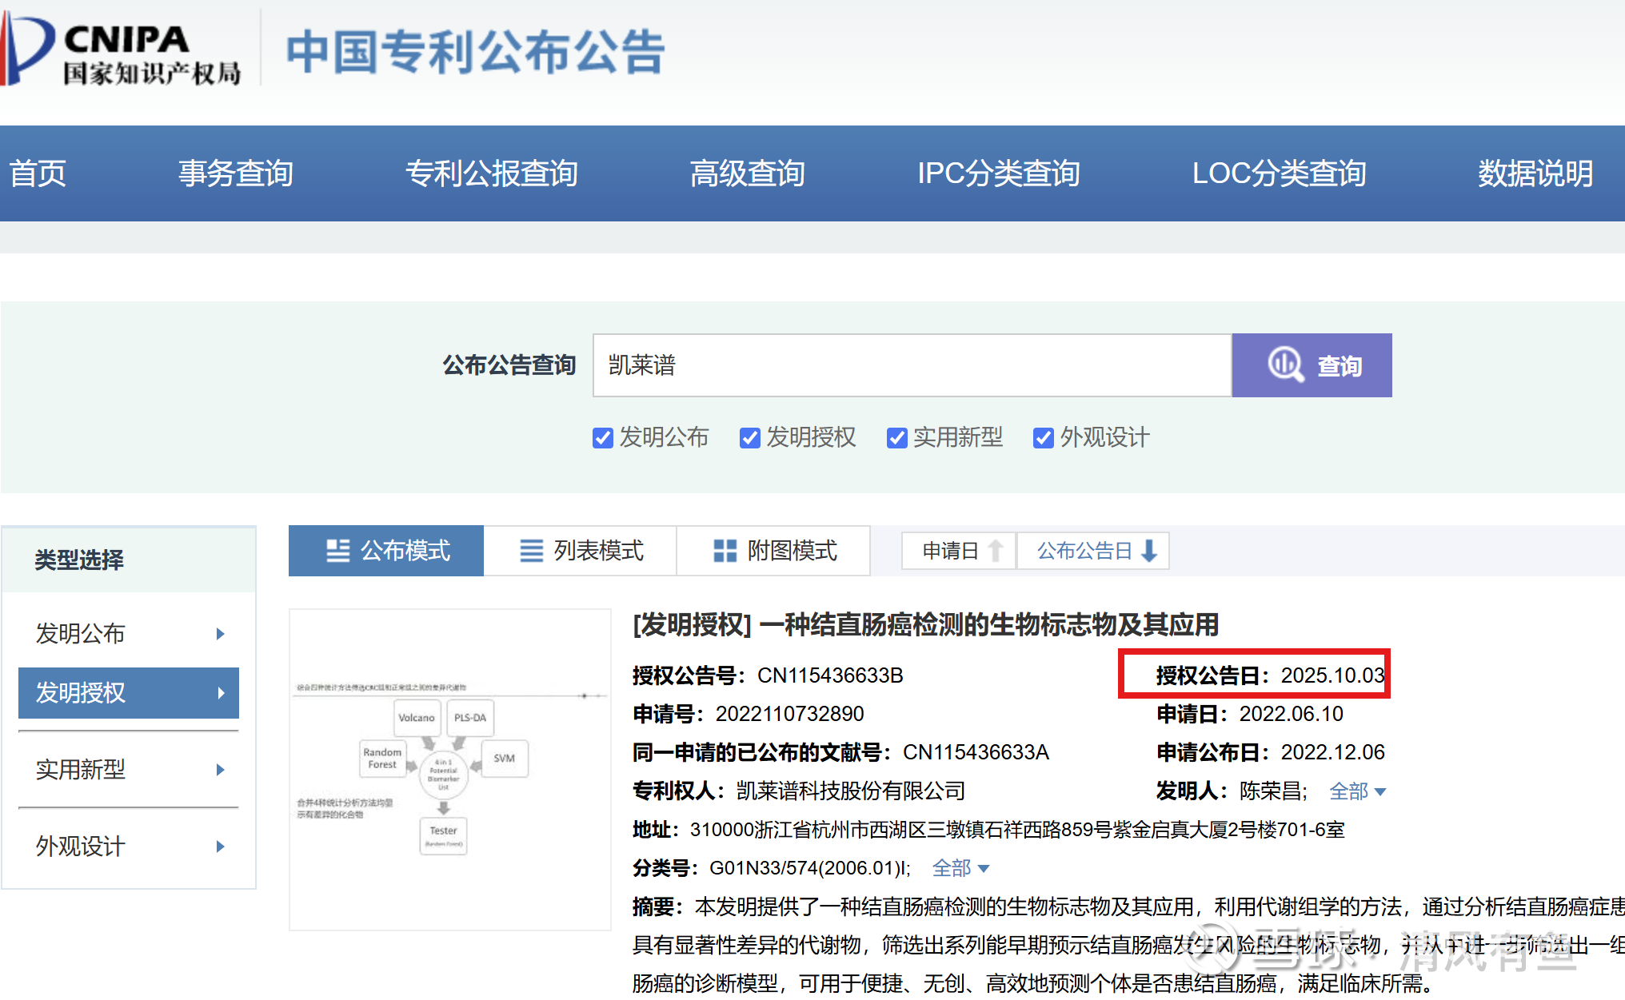Toggle the 外观设计 checkbox filter
Viewport: 1625px width, 1000px height.
pos(1043,438)
